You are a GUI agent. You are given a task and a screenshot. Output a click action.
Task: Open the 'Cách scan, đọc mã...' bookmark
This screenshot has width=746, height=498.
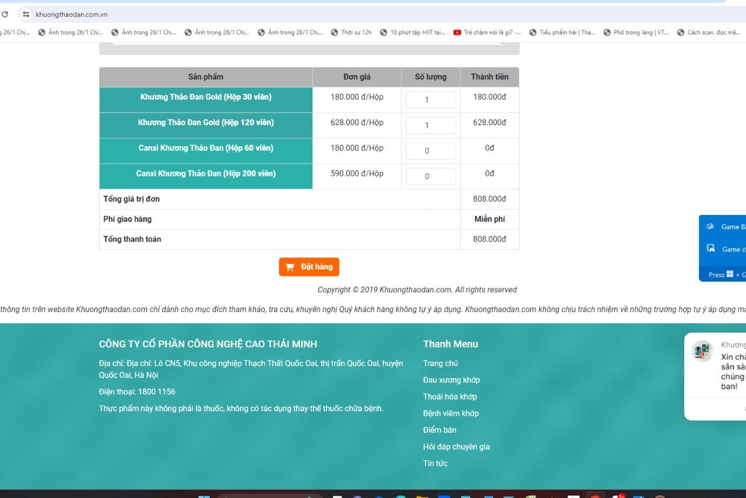pos(709,33)
